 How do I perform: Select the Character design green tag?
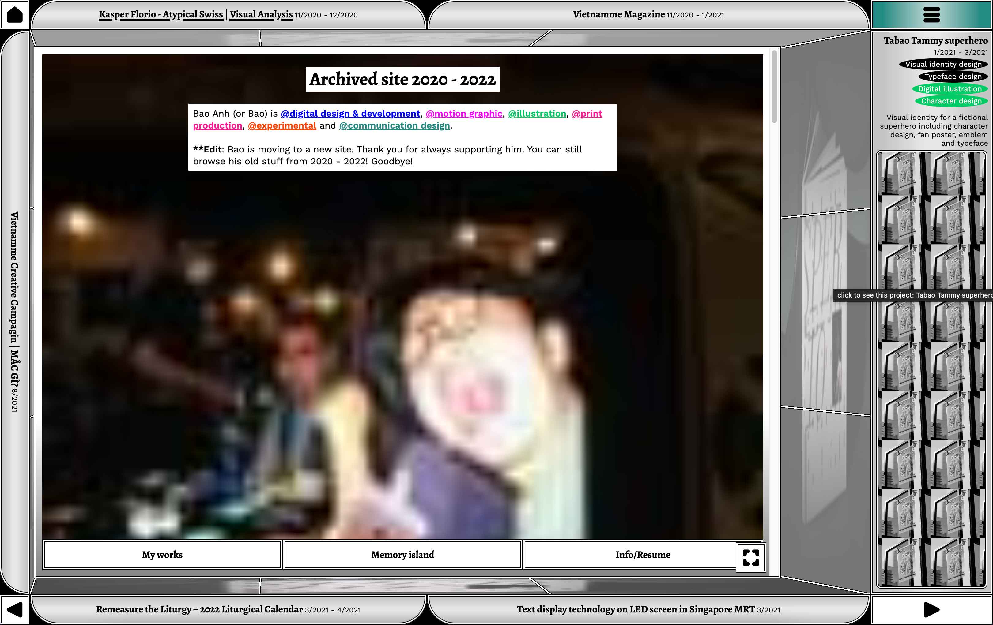(x=951, y=101)
